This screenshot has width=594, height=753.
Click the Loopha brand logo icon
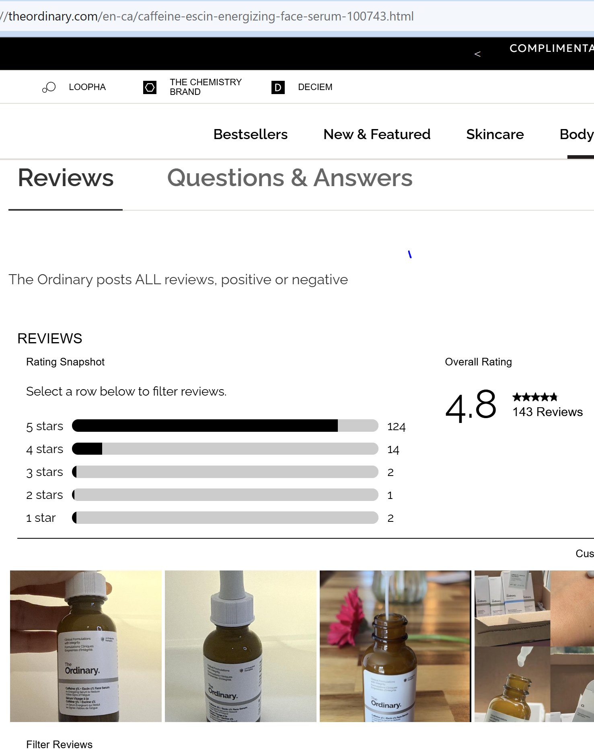point(49,87)
